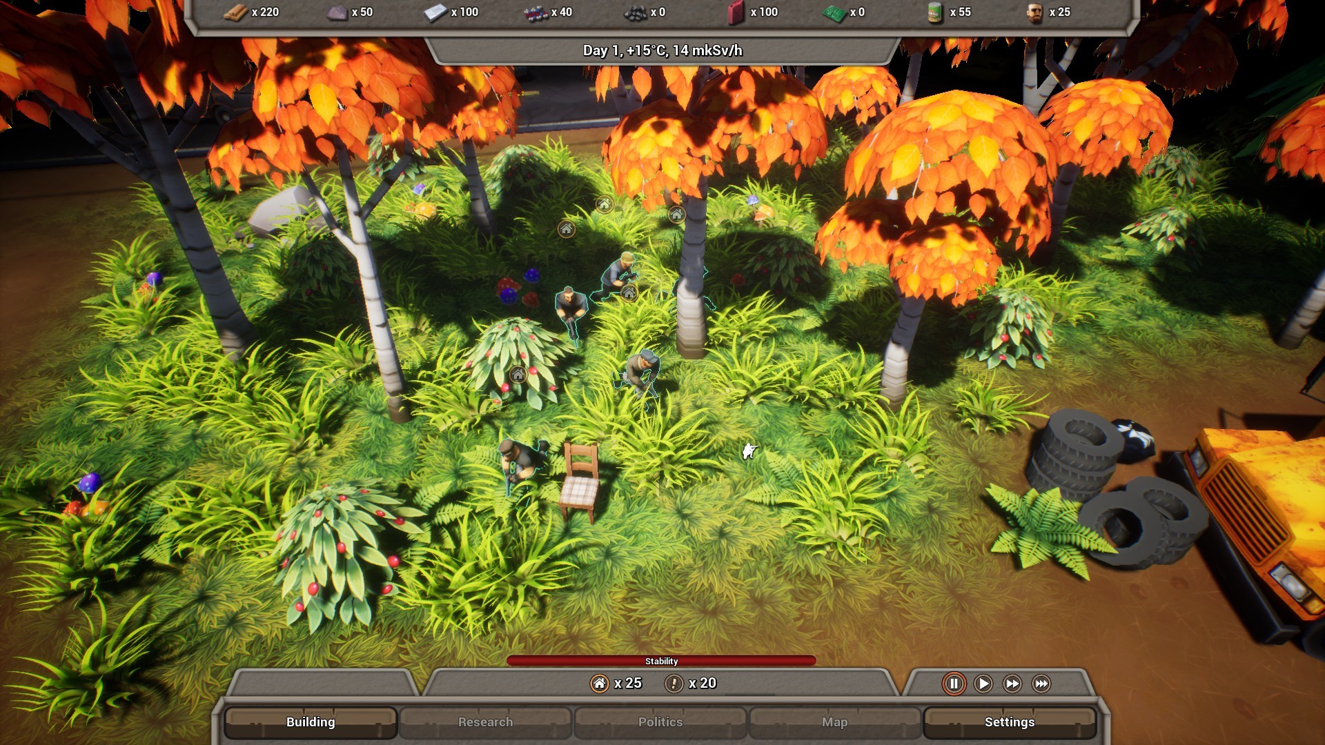Pause the game
Screen dimensions: 1325x745
pos(954,684)
